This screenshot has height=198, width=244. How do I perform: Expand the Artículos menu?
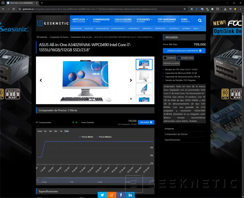tap(80, 20)
